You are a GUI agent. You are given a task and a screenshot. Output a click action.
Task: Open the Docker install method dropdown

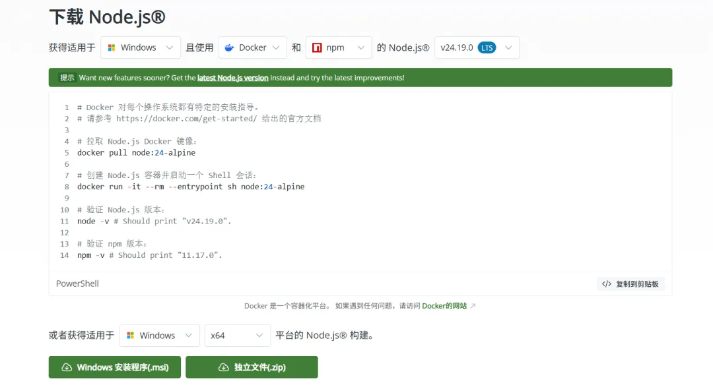(252, 47)
